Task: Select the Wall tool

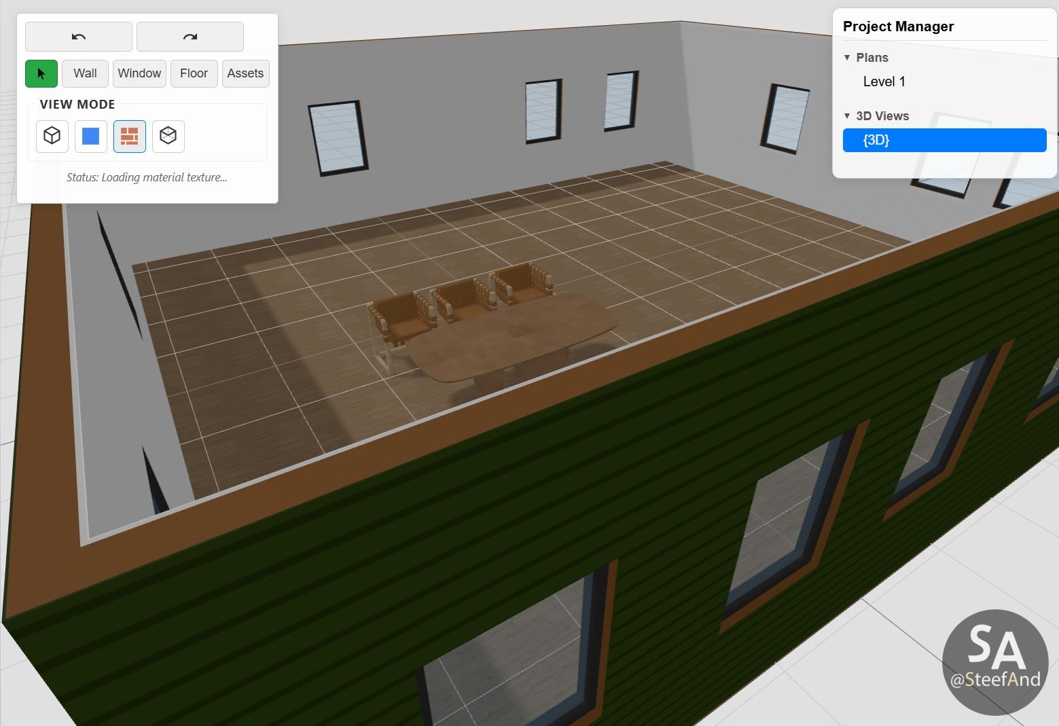Action: [85, 73]
